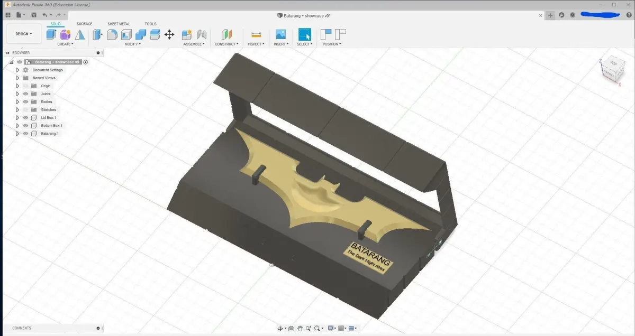Click the Inspect measure ruler icon
The width and height of the screenshot is (635, 336).
pyautogui.click(x=257, y=34)
